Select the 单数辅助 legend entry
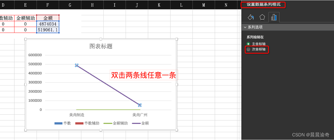The width and height of the screenshot is (334, 140). point(88,123)
